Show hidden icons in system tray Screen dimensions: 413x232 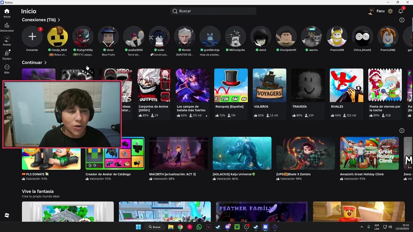[362, 227]
